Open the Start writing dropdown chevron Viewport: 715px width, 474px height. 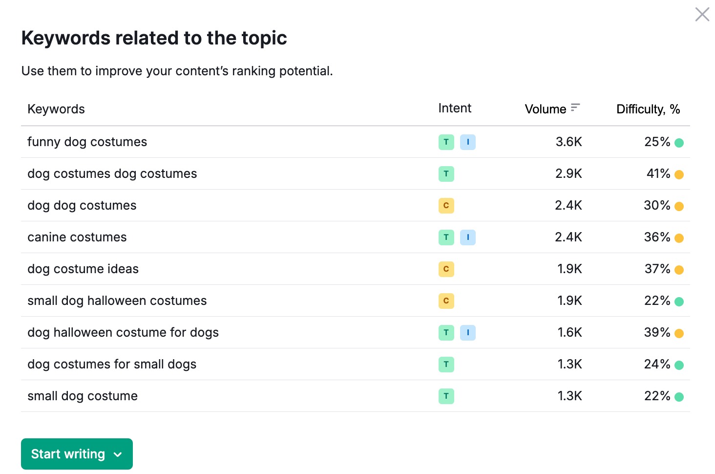coord(117,454)
